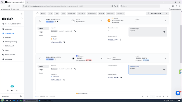Viewport: 182px width, 102px height.
Task: Clear the note 'wohin?' with its X icon
Action: tap(164, 70)
